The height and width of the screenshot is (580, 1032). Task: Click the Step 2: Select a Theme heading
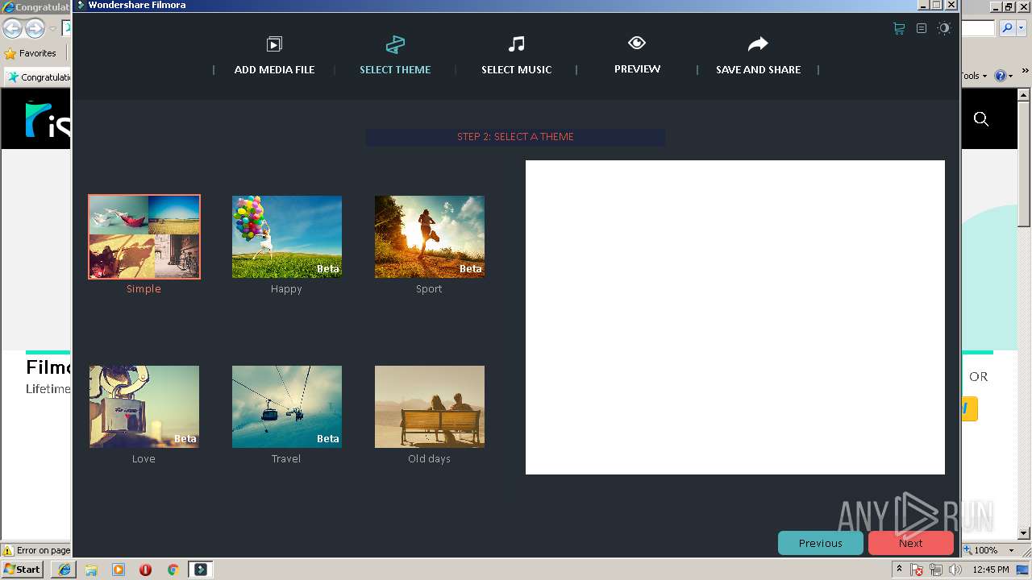515,137
